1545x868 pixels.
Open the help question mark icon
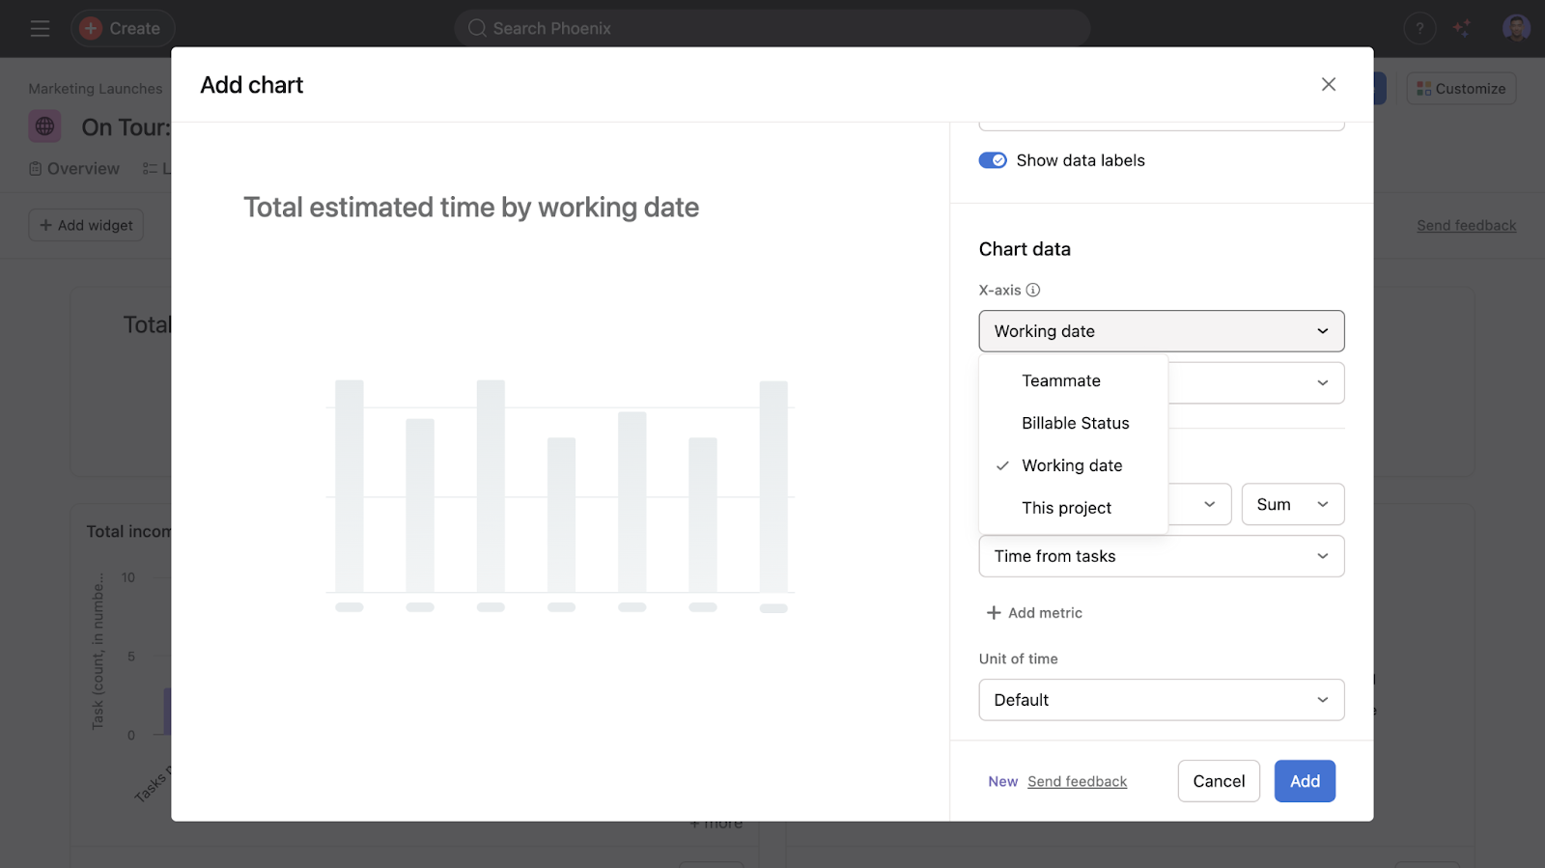(x=1419, y=29)
